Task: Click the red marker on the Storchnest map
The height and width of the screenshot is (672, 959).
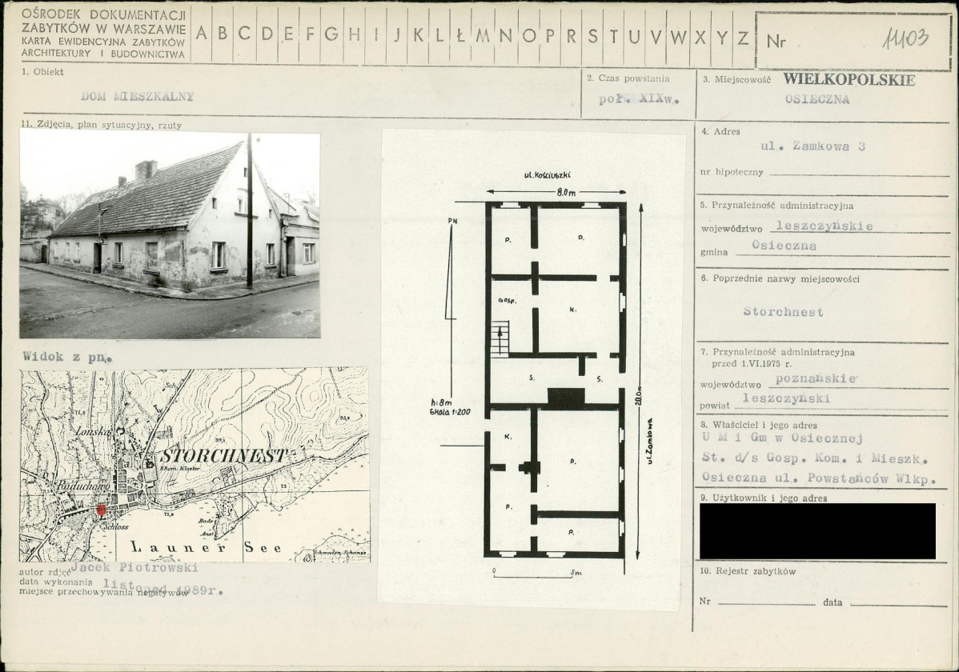Action: (x=101, y=510)
